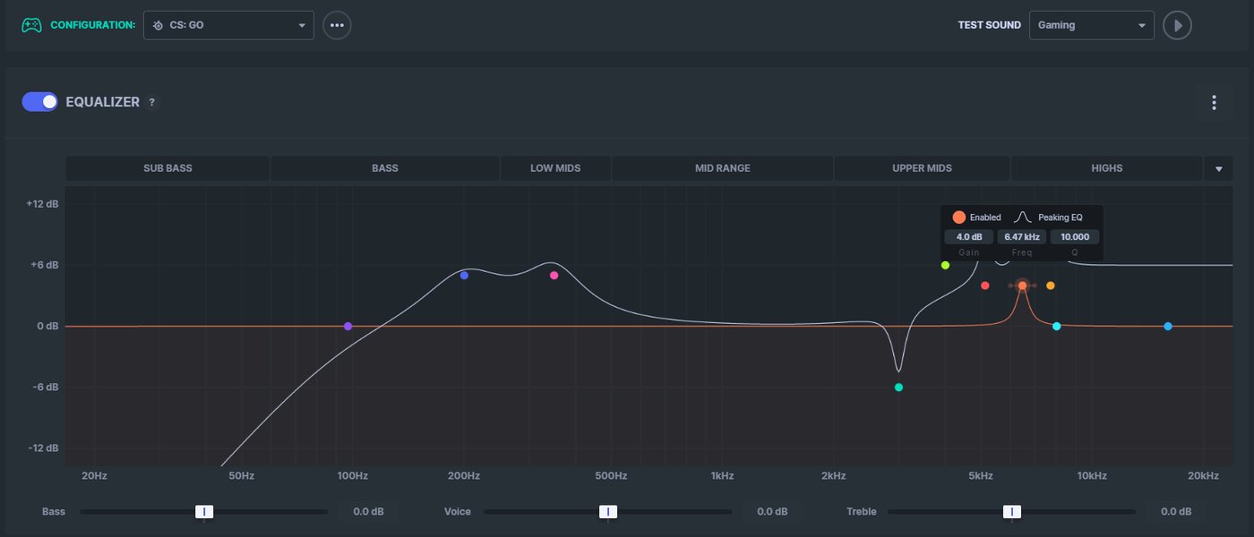Open the Gaming test sound dropdown
This screenshot has height=537, width=1254.
pos(1092,25)
